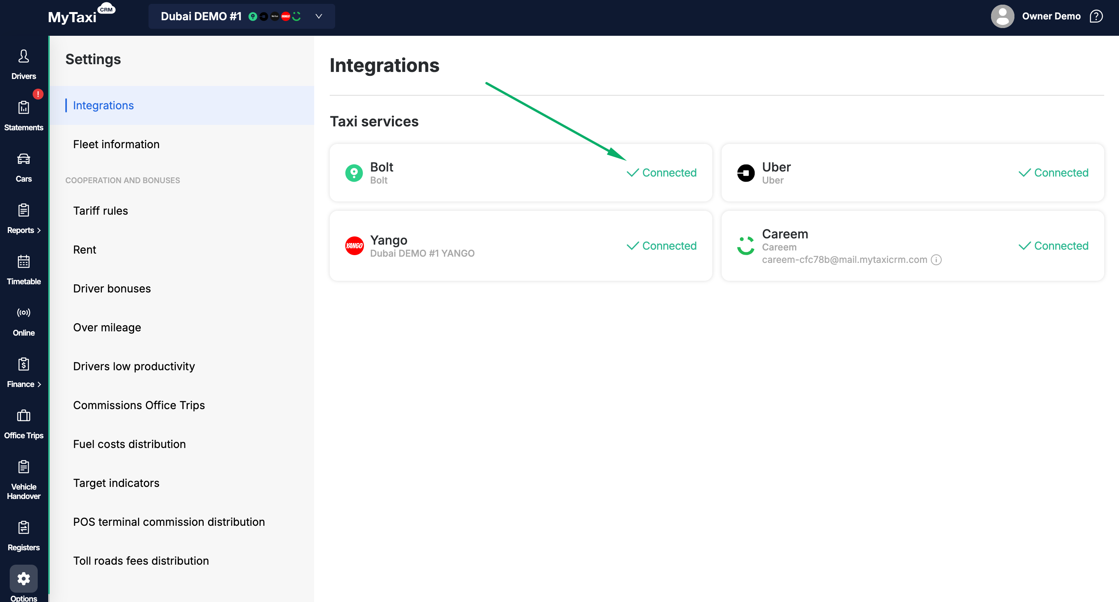Viewport: 1119px width, 602px height.
Task: Open Statements in the sidebar
Action: [x=23, y=115]
